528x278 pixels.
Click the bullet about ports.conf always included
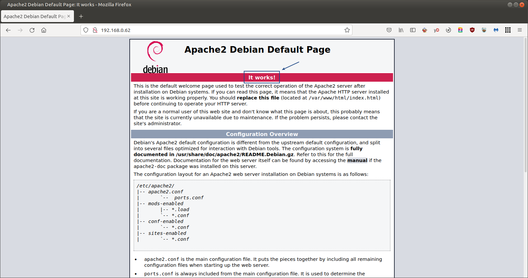click(x=254, y=274)
